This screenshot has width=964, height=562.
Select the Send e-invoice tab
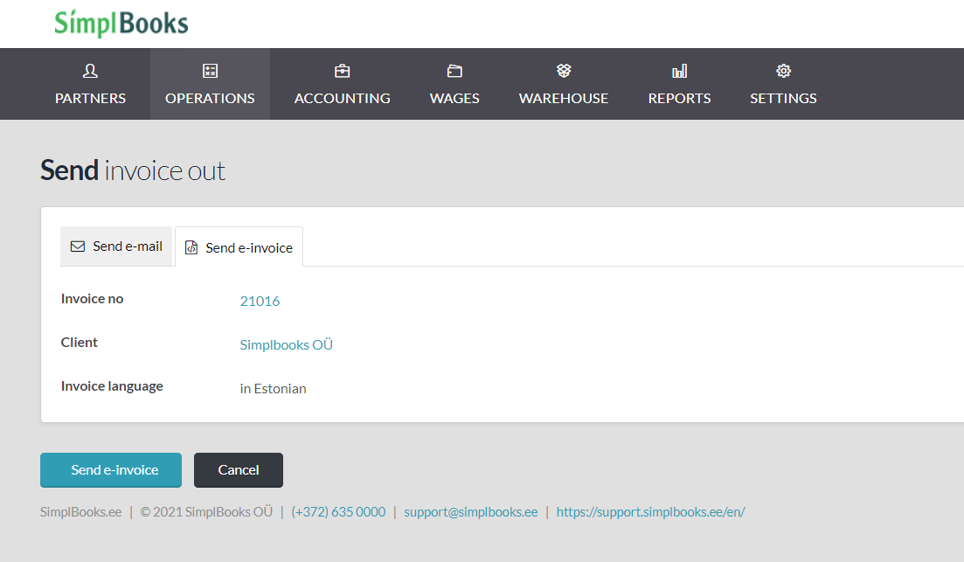239,247
